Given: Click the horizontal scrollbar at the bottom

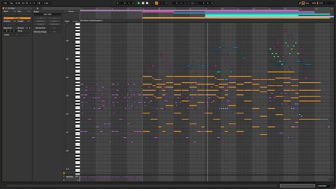Looking at the screenshot, I should click(x=142, y=186).
